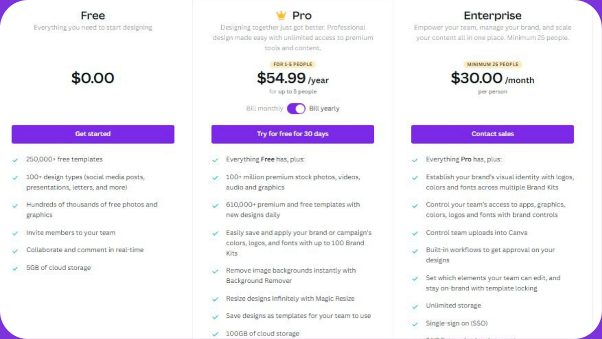Click the checkmark beside "Unlimited storage"
Viewport: 602px width, 339px height.
(x=415, y=305)
